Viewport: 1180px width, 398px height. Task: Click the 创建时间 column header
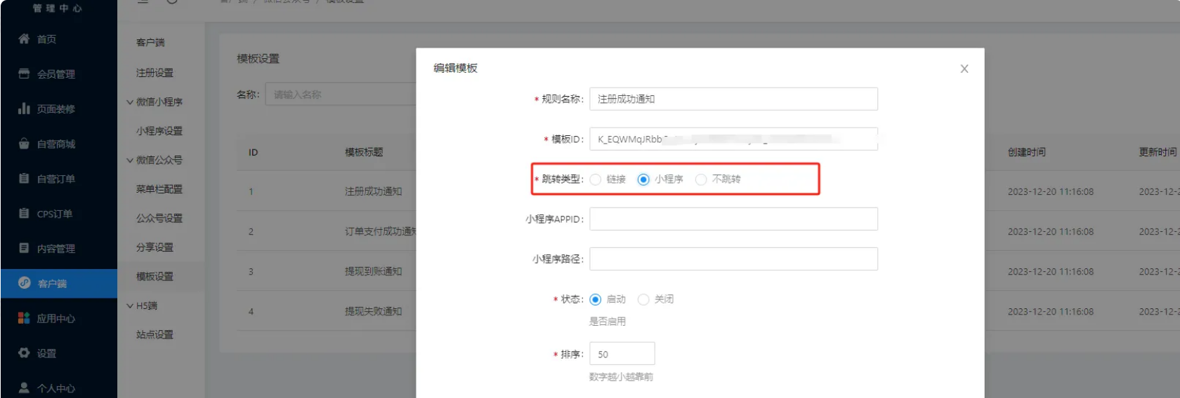coord(1027,152)
